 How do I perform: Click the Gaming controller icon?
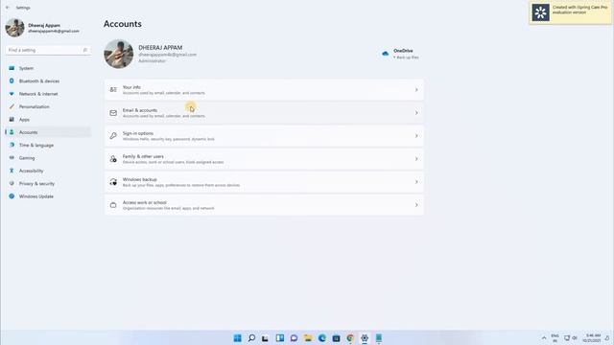click(x=12, y=157)
